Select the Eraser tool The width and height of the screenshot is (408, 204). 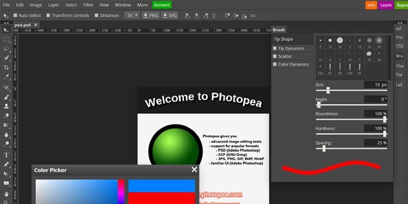[6, 116]
